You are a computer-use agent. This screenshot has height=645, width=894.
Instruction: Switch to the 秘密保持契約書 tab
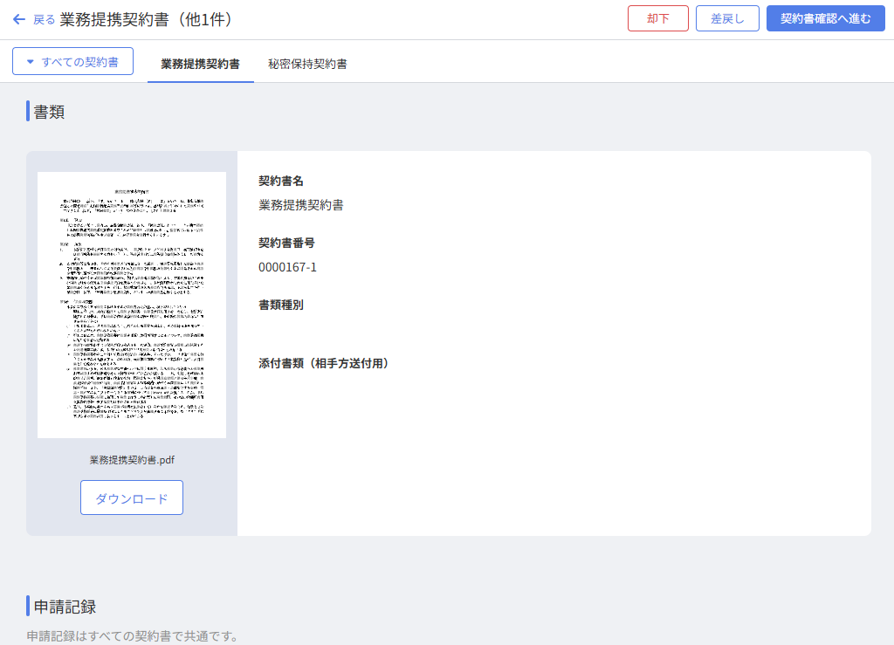point(307,64)
